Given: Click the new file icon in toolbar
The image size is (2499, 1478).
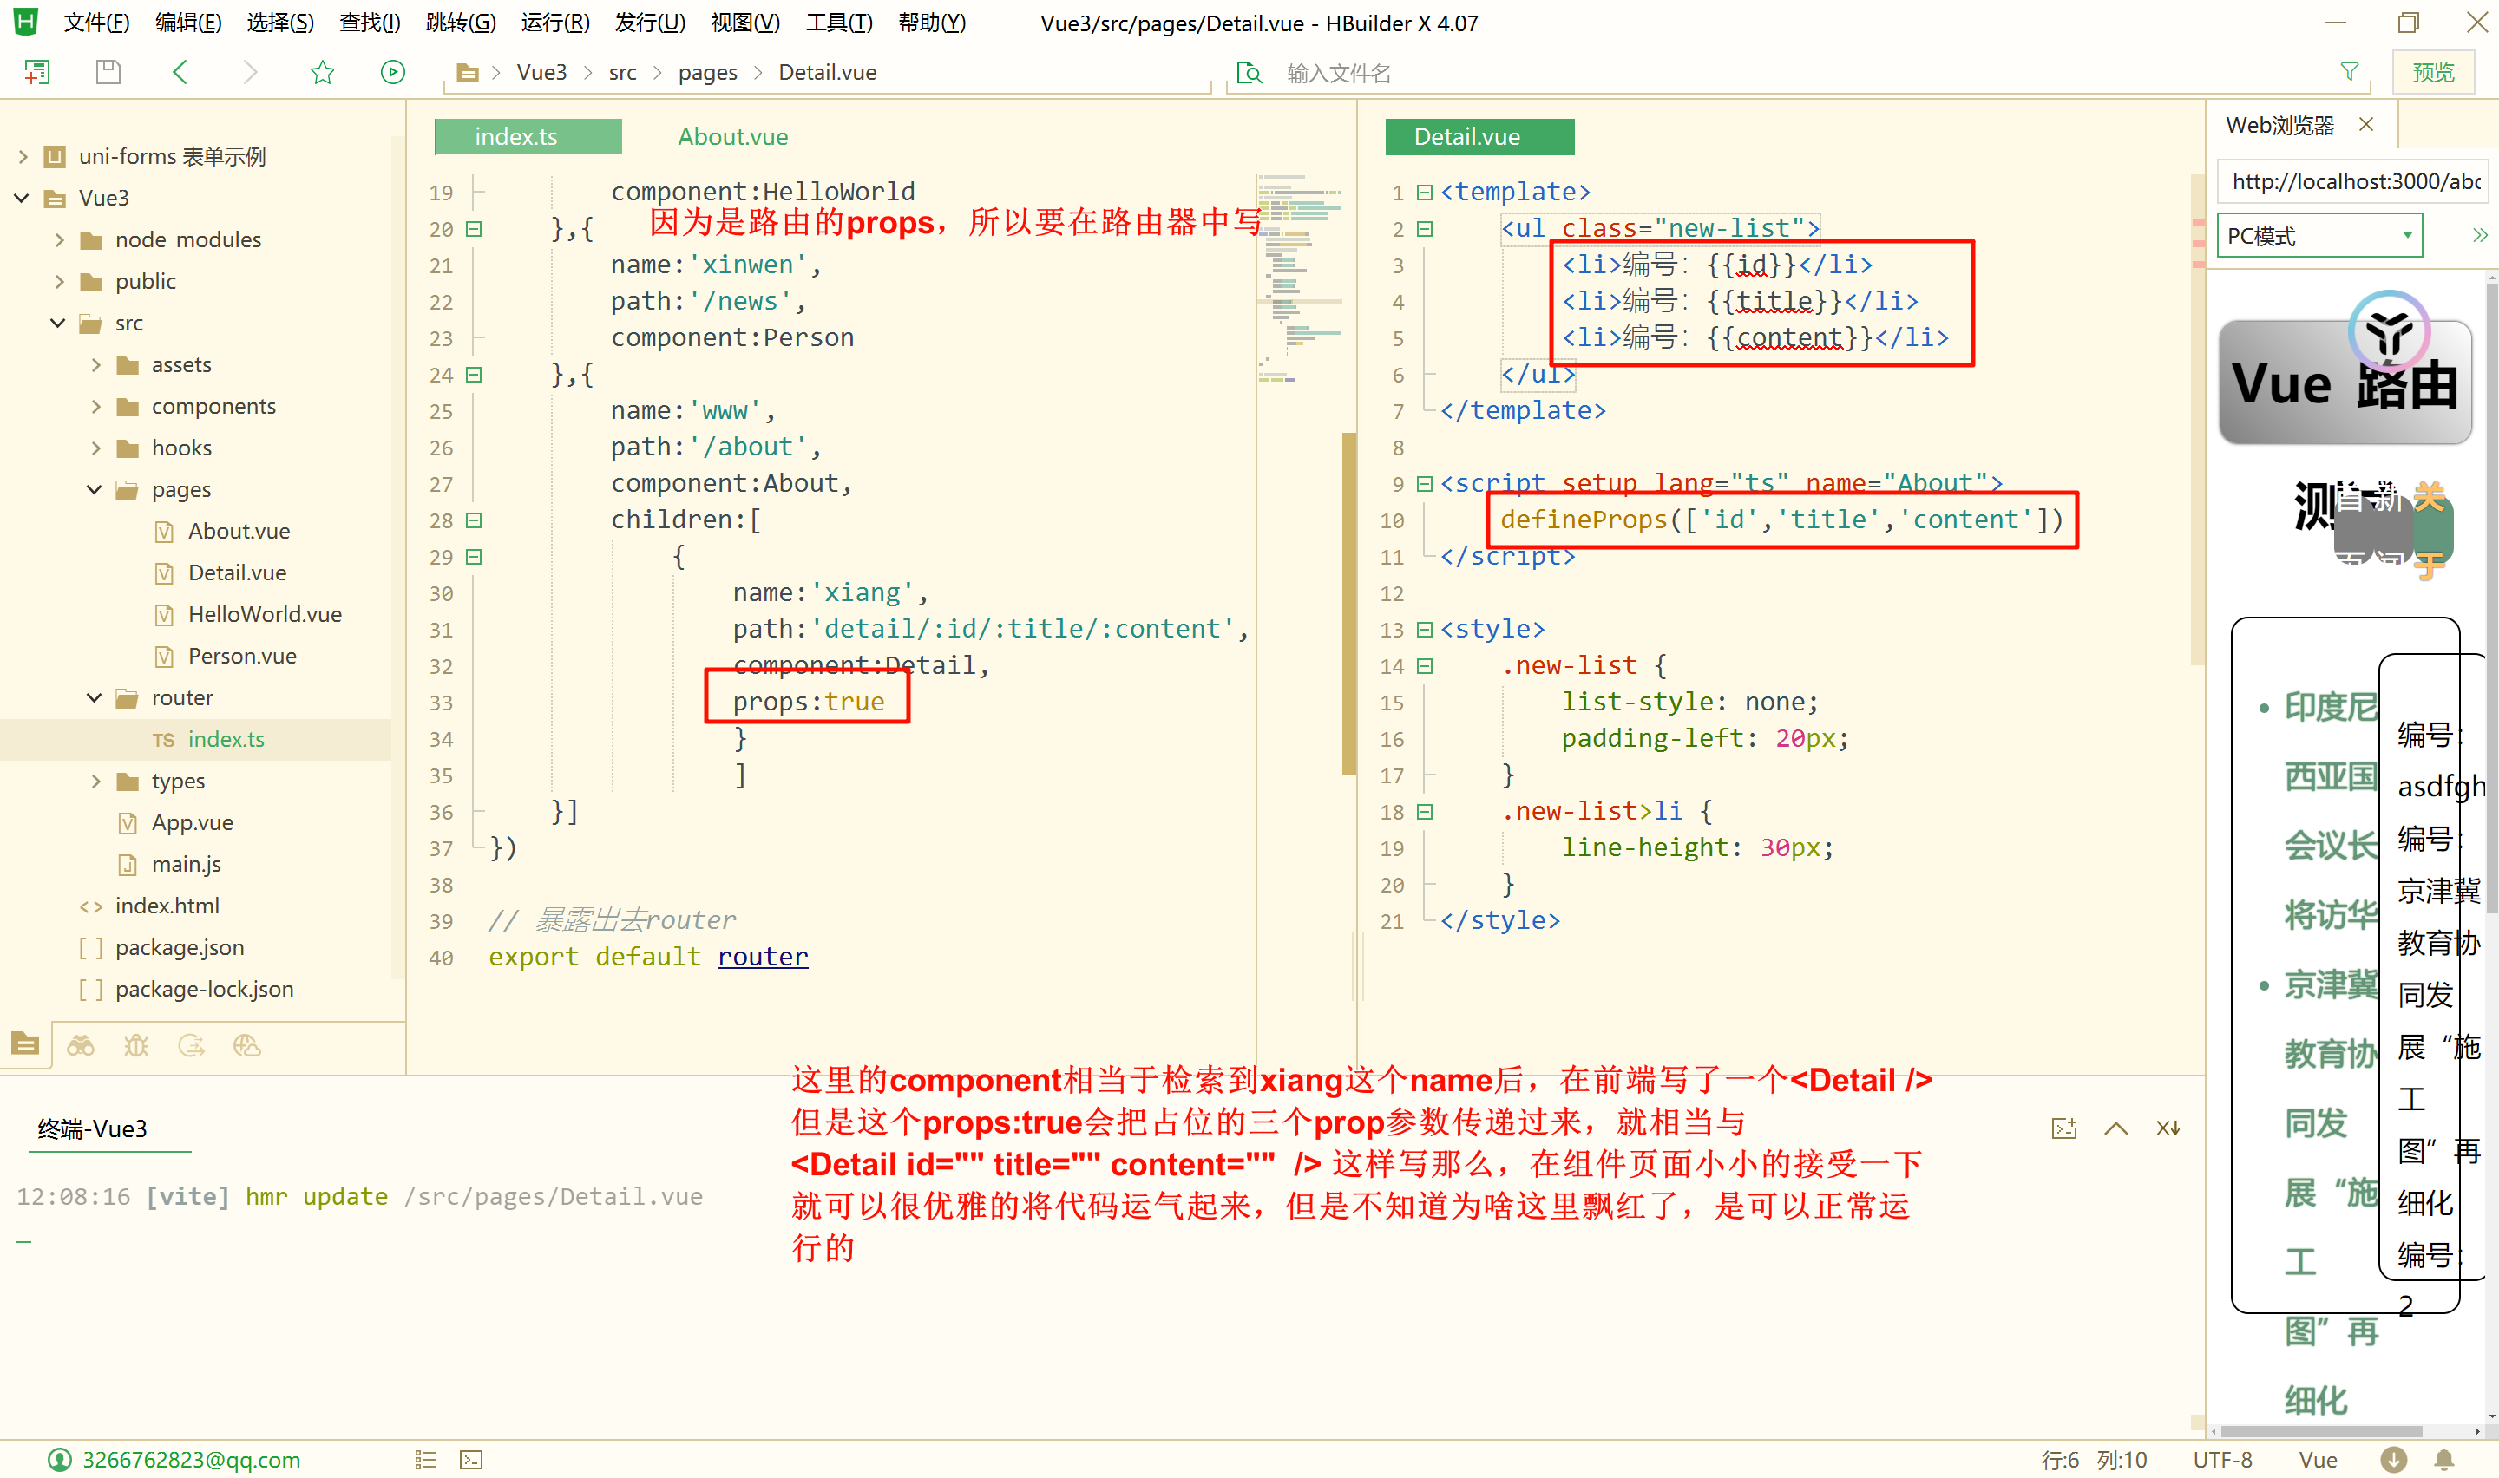Looking at the screenshot, I should pos(36,72).
